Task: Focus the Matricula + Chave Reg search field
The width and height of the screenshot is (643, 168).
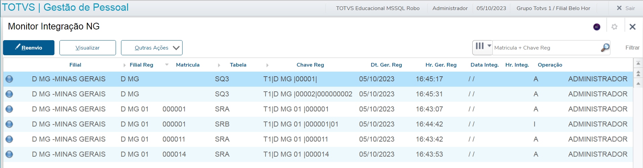Action: (546, 48)
